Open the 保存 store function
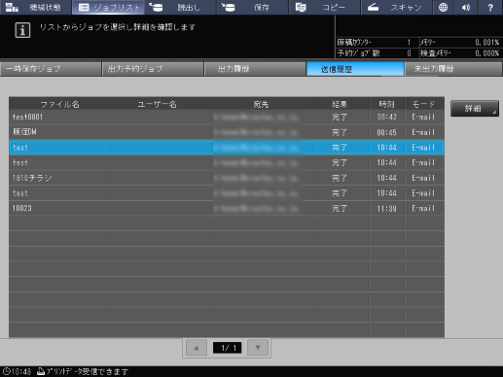The image size is (503, 377). [x=252, y=7]
